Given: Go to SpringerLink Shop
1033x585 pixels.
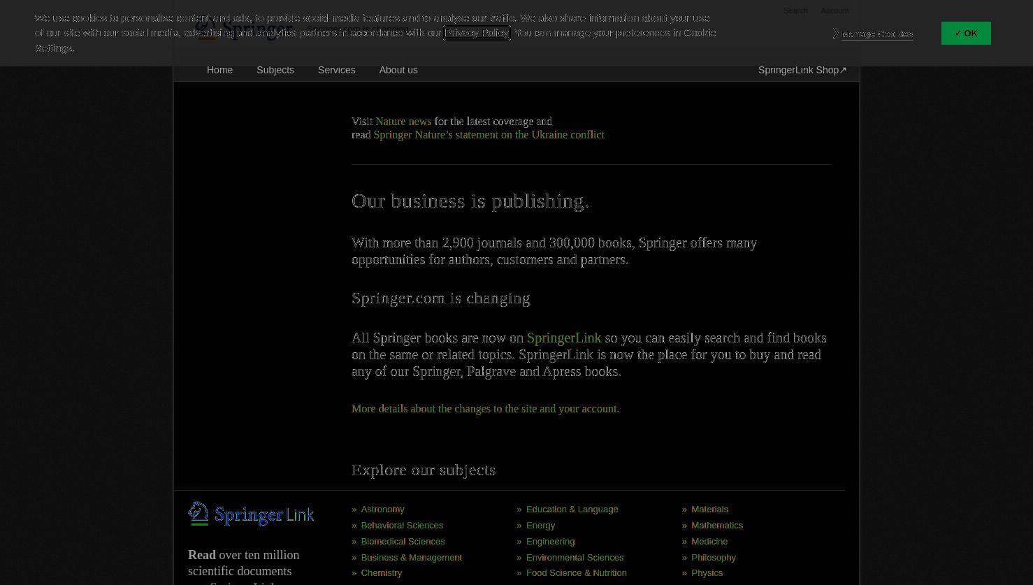Looking at the screenshot, I should pyautogui.click(x=802, y=70).
